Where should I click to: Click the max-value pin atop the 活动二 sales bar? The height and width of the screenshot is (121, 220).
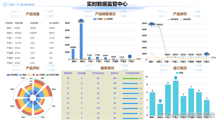point(81,21)
